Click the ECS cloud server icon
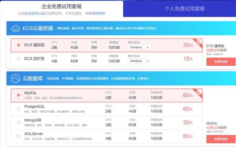236x147 pixels. [x=16, y=28]
